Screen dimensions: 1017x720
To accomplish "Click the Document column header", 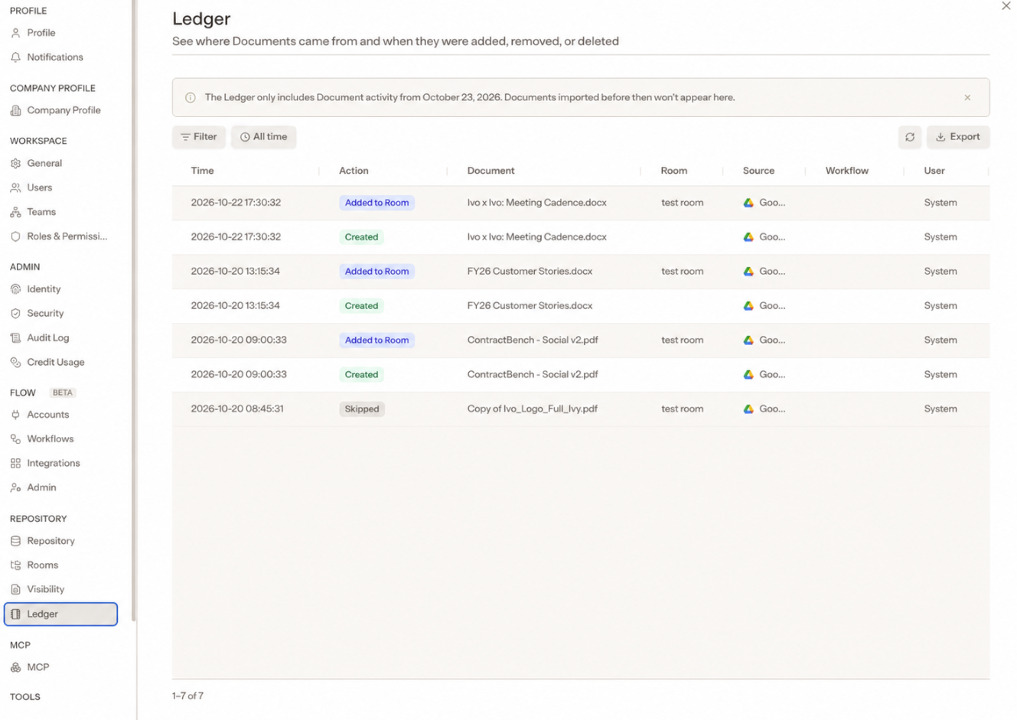I will point(491,171).
